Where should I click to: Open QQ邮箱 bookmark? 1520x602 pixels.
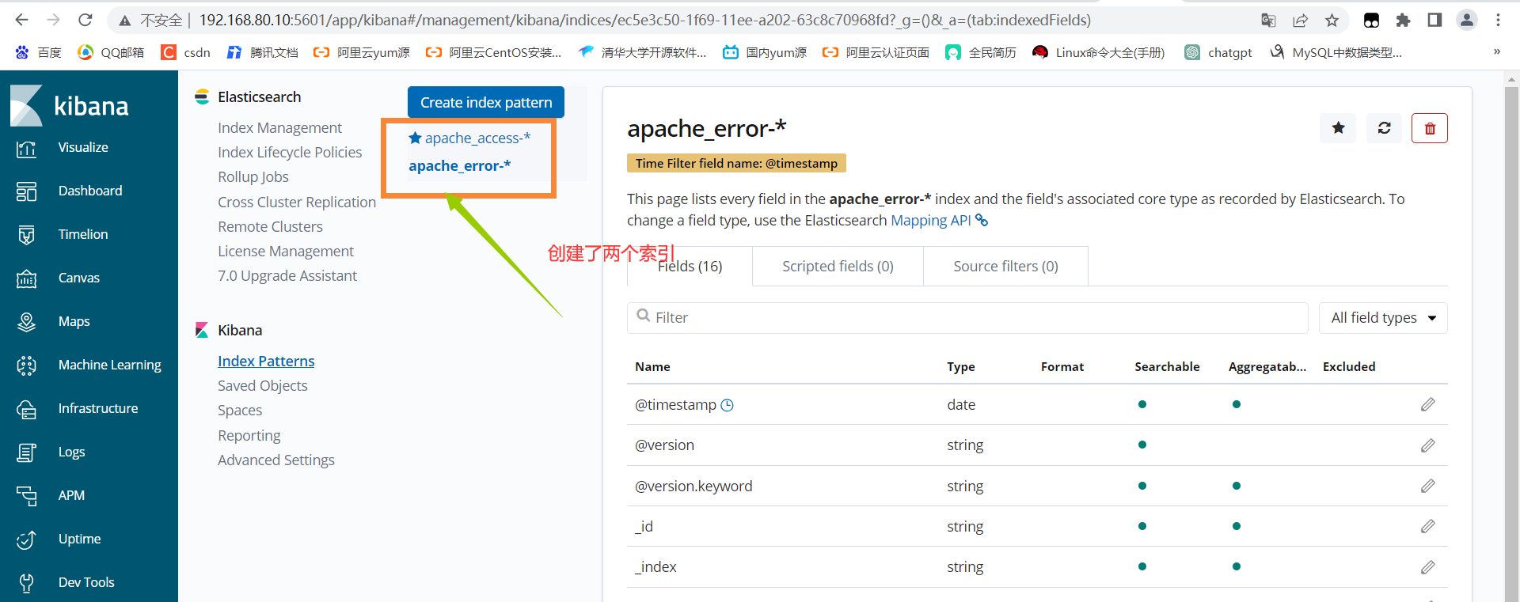tap(111, 52)
